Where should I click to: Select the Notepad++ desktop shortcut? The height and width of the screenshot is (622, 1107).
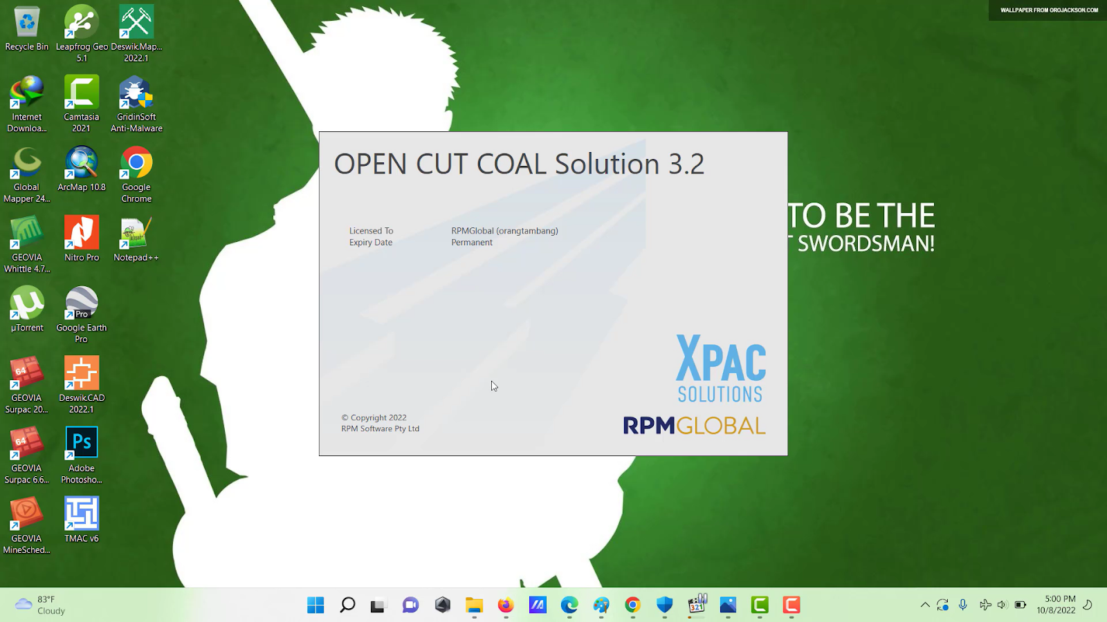(136, 239)
